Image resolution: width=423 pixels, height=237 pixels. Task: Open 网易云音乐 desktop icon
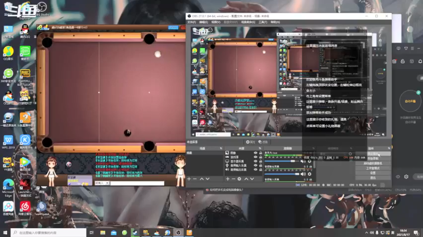coord(25,209)
